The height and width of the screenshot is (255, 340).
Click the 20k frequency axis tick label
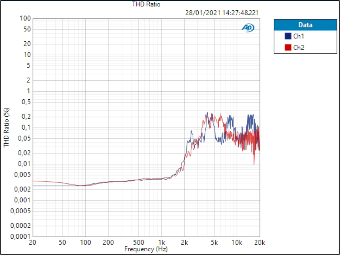[x=260, y=242]
